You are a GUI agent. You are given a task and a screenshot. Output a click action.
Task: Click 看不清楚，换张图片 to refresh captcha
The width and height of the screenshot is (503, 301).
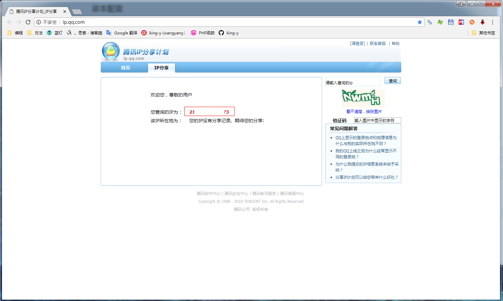(x=364, y=111)
